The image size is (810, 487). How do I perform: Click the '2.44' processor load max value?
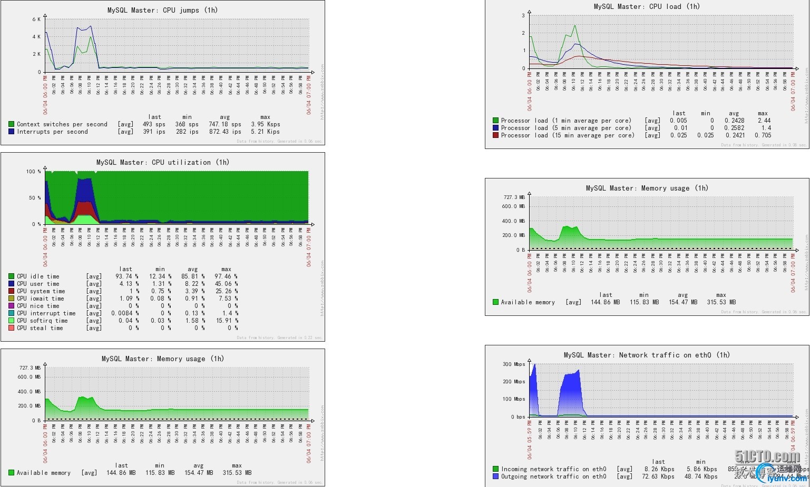pyautogui.click(x=764, y=121)
